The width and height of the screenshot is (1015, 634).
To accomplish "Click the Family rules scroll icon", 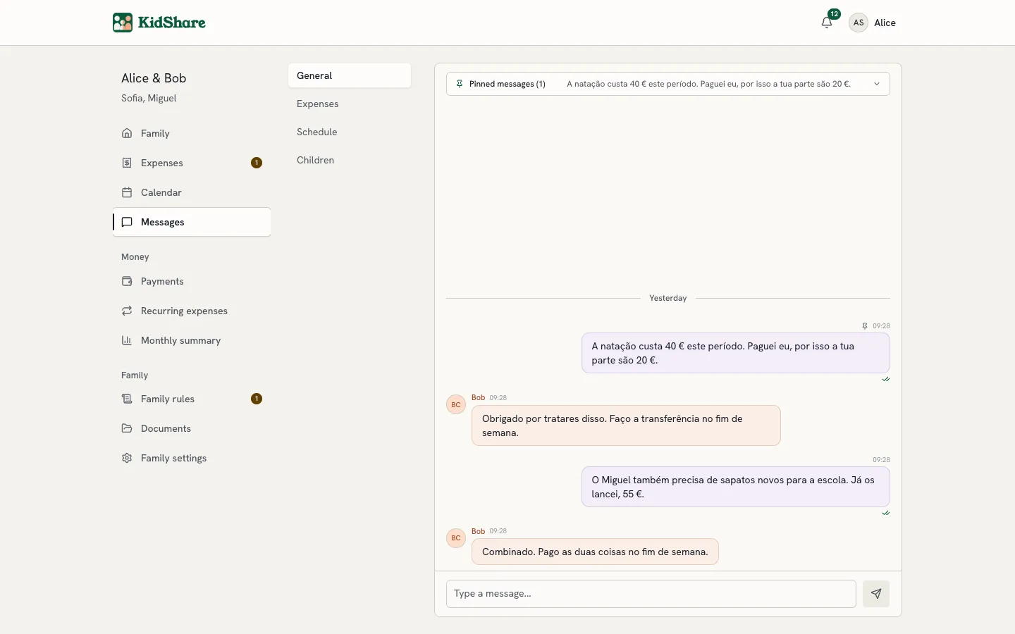I will (127, 399).
